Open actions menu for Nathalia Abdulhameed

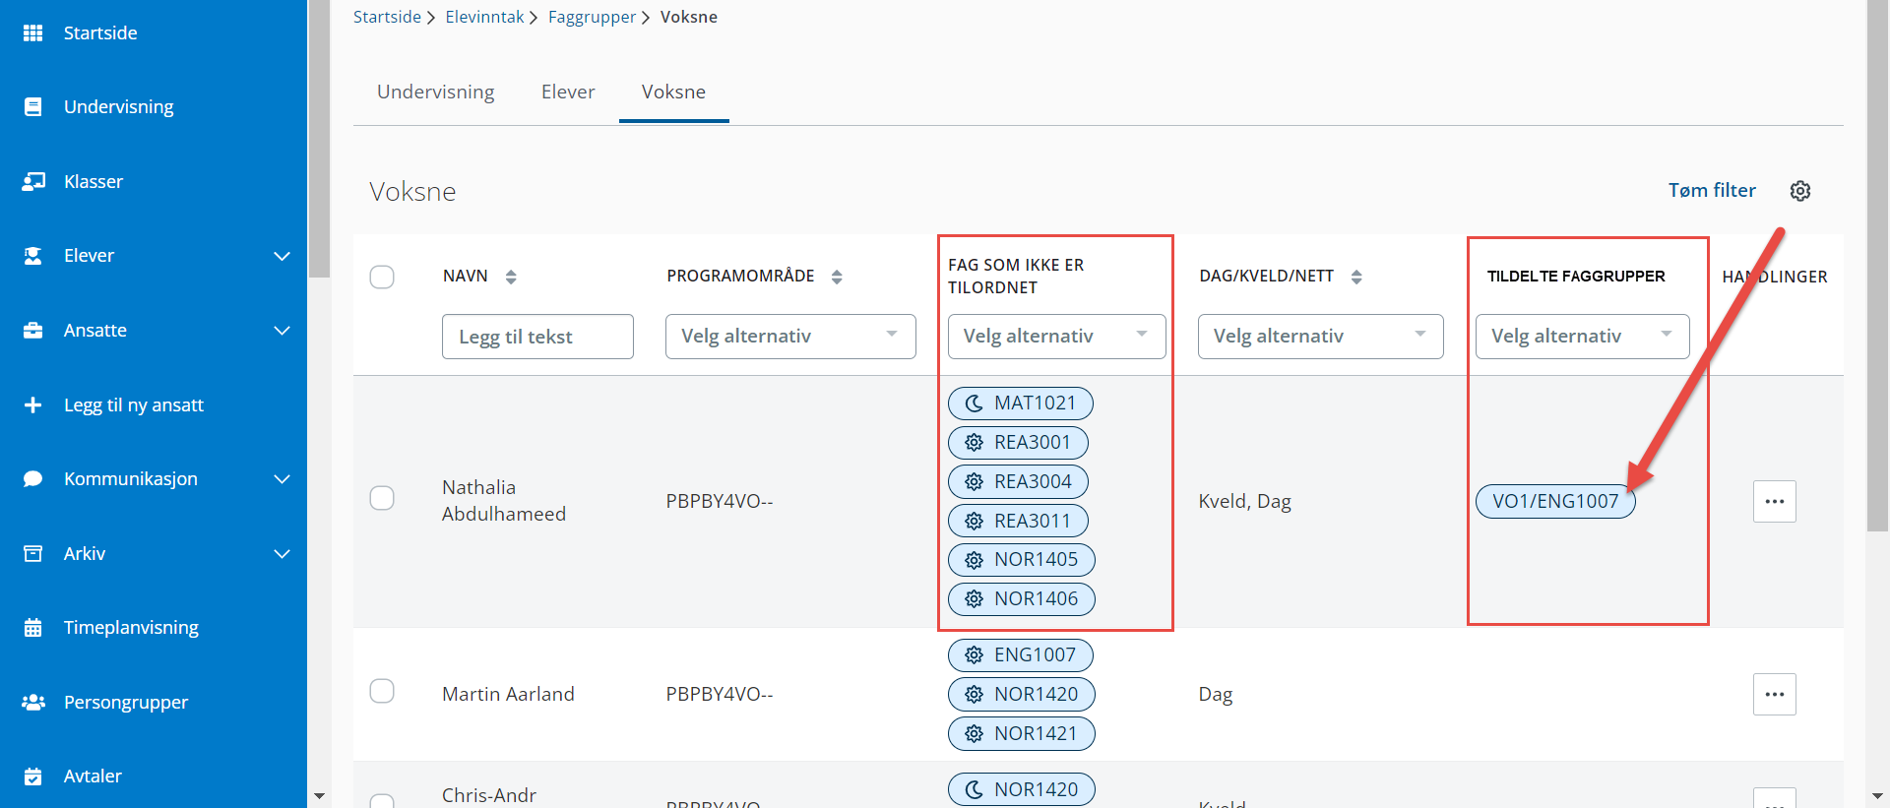[1775, 501]
